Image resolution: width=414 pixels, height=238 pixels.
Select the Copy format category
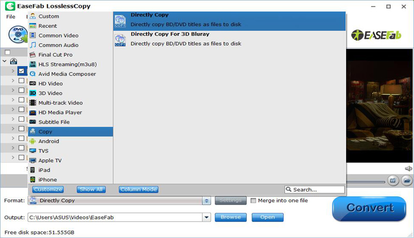[70, 131]
